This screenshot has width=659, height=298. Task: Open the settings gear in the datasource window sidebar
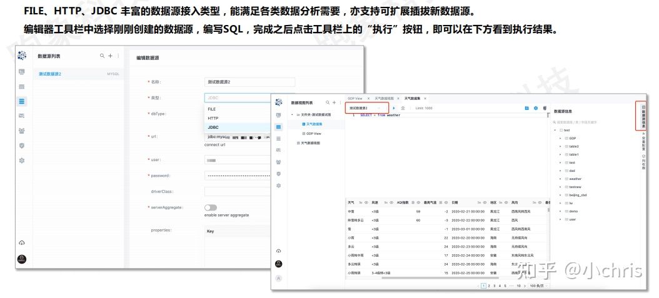pos(22,161)
